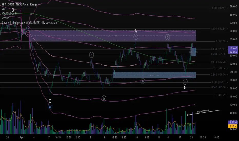239x141 pixels.
Task: Click the 2.19 M volume MA label
Action: [233, 126]
